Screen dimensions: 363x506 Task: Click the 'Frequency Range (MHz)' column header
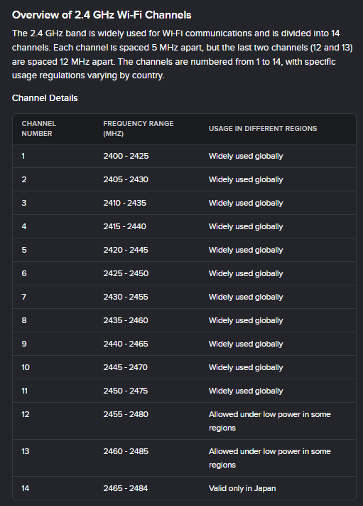click(139, 128)
